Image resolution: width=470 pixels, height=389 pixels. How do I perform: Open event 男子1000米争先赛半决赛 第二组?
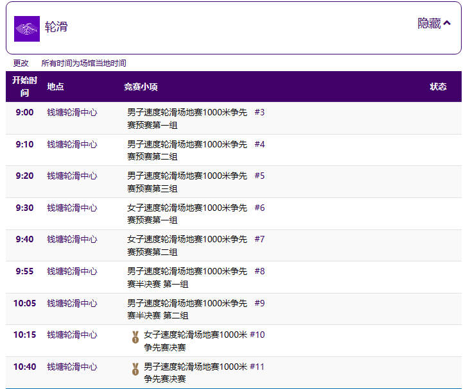click(187, 310)
